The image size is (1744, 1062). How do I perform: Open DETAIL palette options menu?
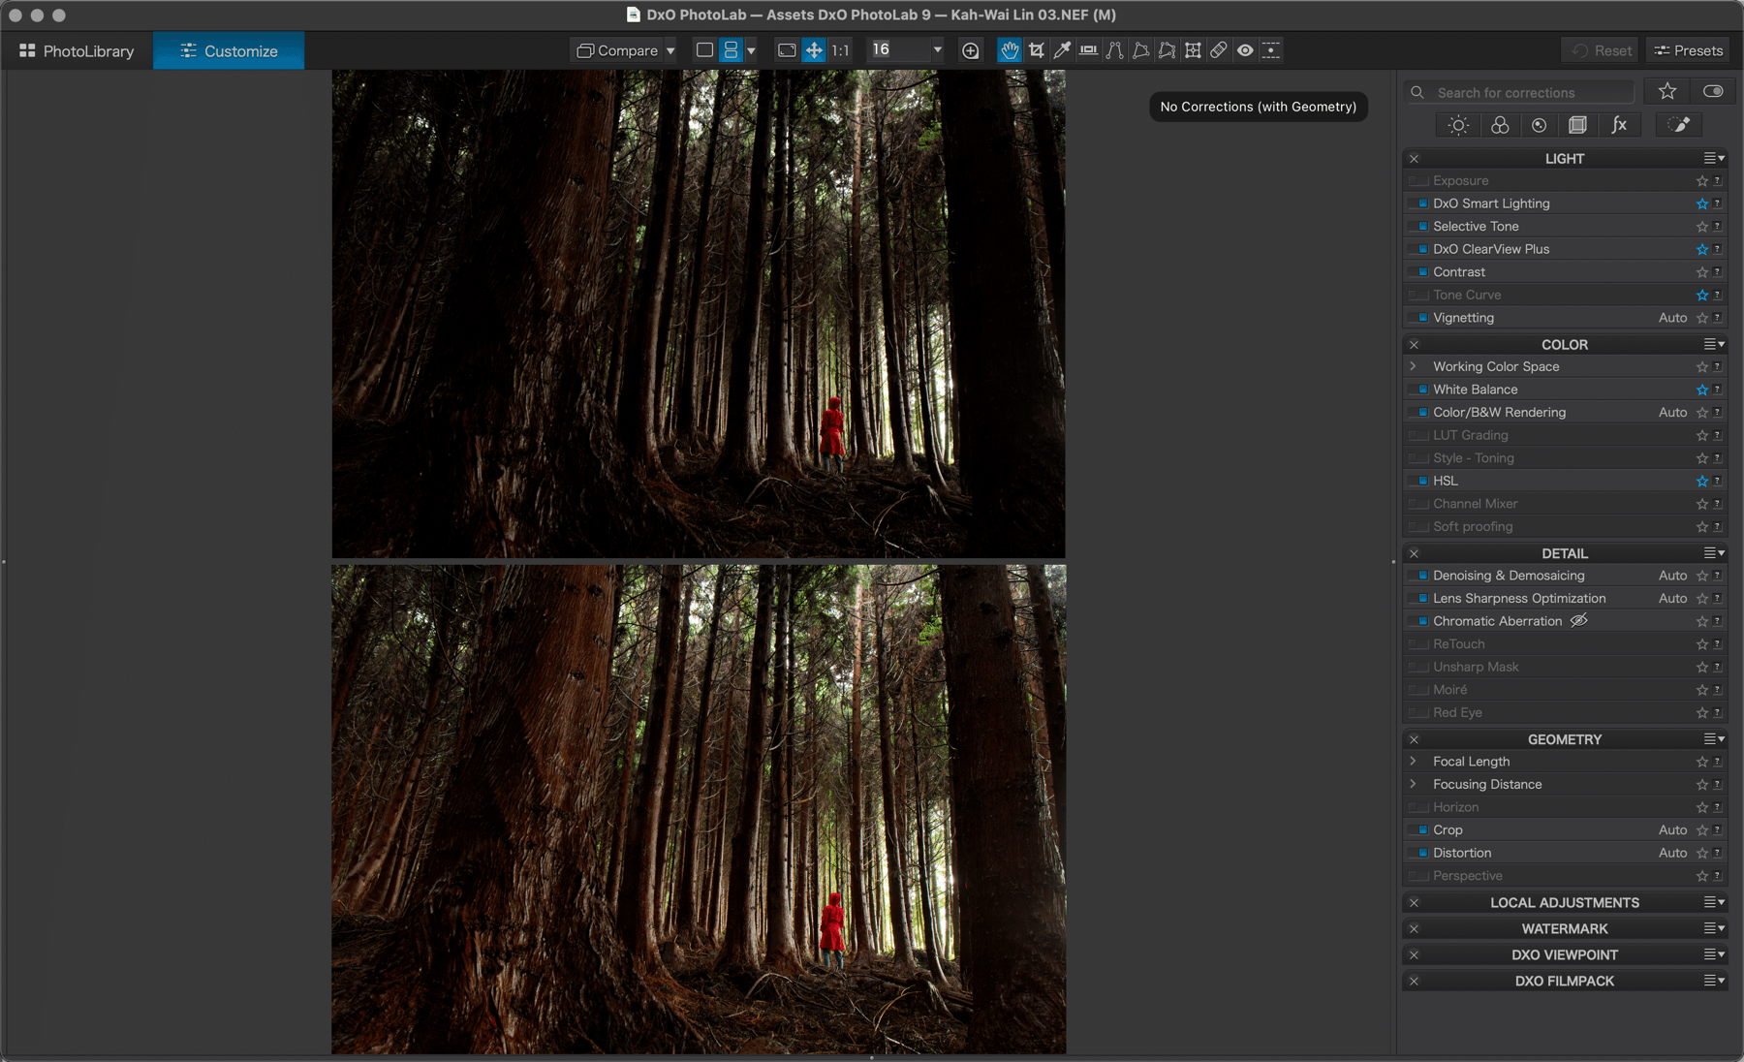[x=1714, y=553]
